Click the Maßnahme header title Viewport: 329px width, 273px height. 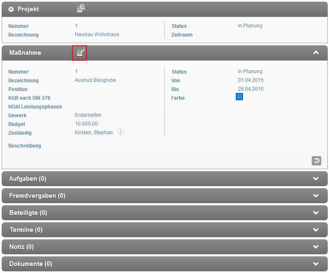click(x=25, y=53)
